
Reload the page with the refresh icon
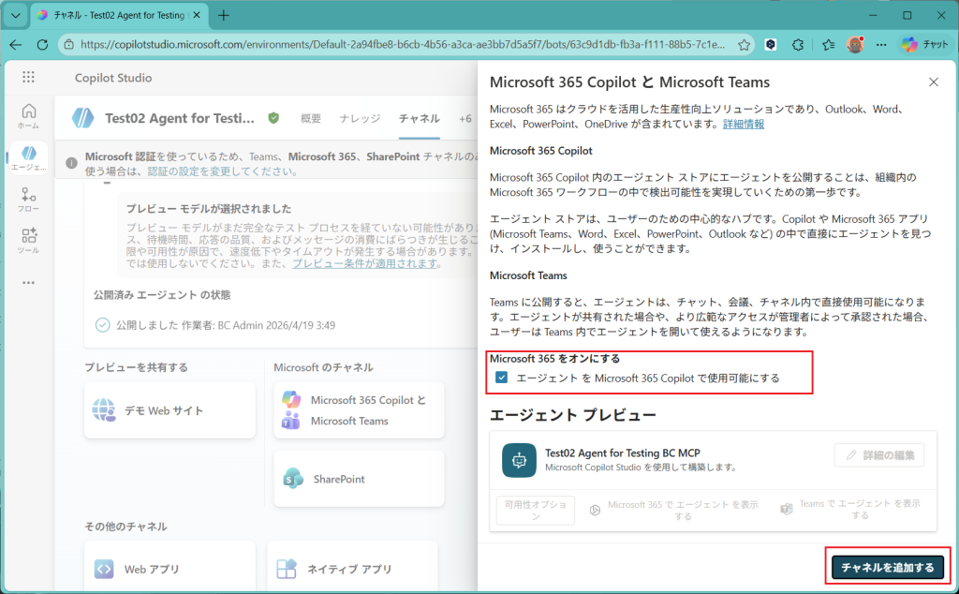click(x=42, y=44)
